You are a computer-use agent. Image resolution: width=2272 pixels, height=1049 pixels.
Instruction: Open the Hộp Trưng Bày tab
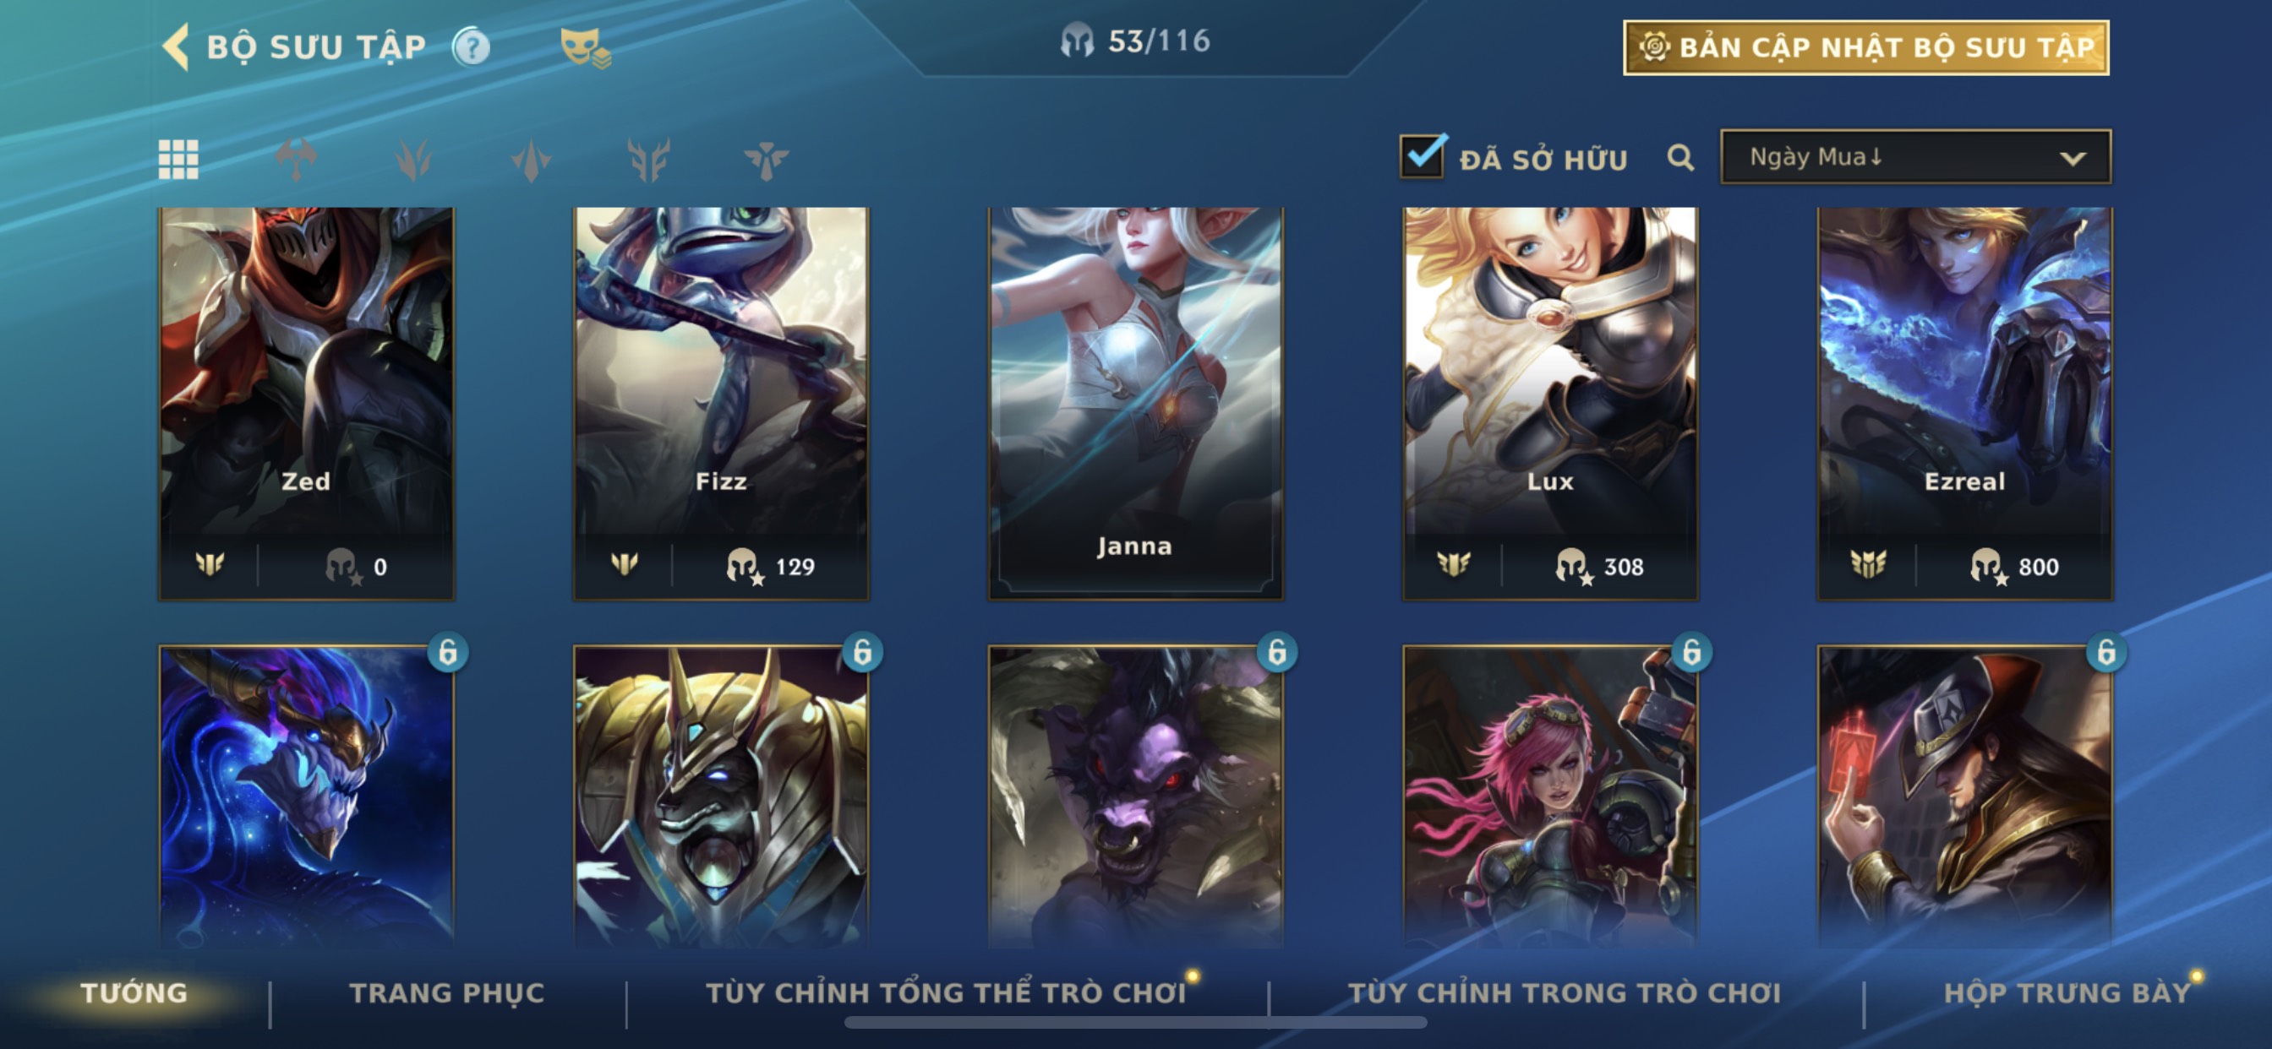2068,992
